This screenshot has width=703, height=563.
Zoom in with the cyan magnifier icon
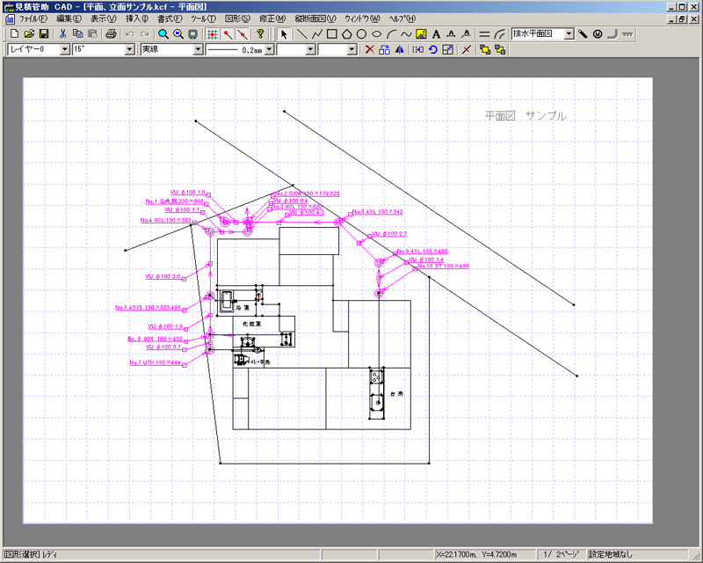tap(163, 34)
